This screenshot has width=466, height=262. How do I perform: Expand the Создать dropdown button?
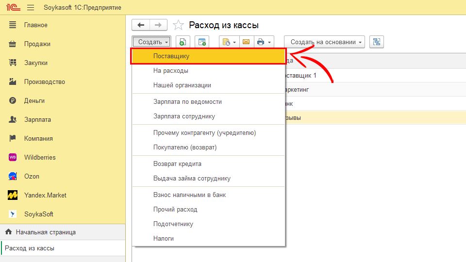pos(151,42)
